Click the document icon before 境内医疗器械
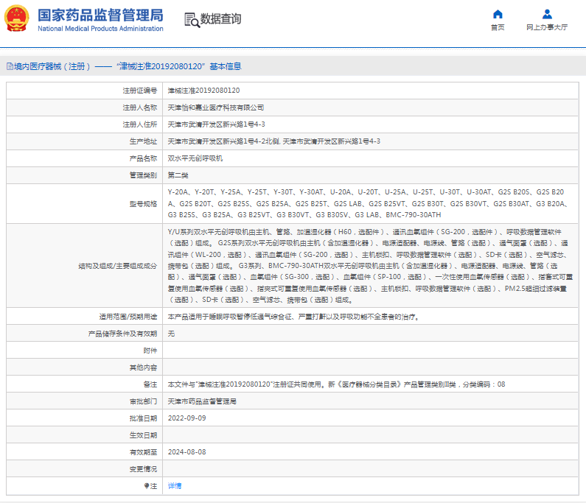 (9, 66)
